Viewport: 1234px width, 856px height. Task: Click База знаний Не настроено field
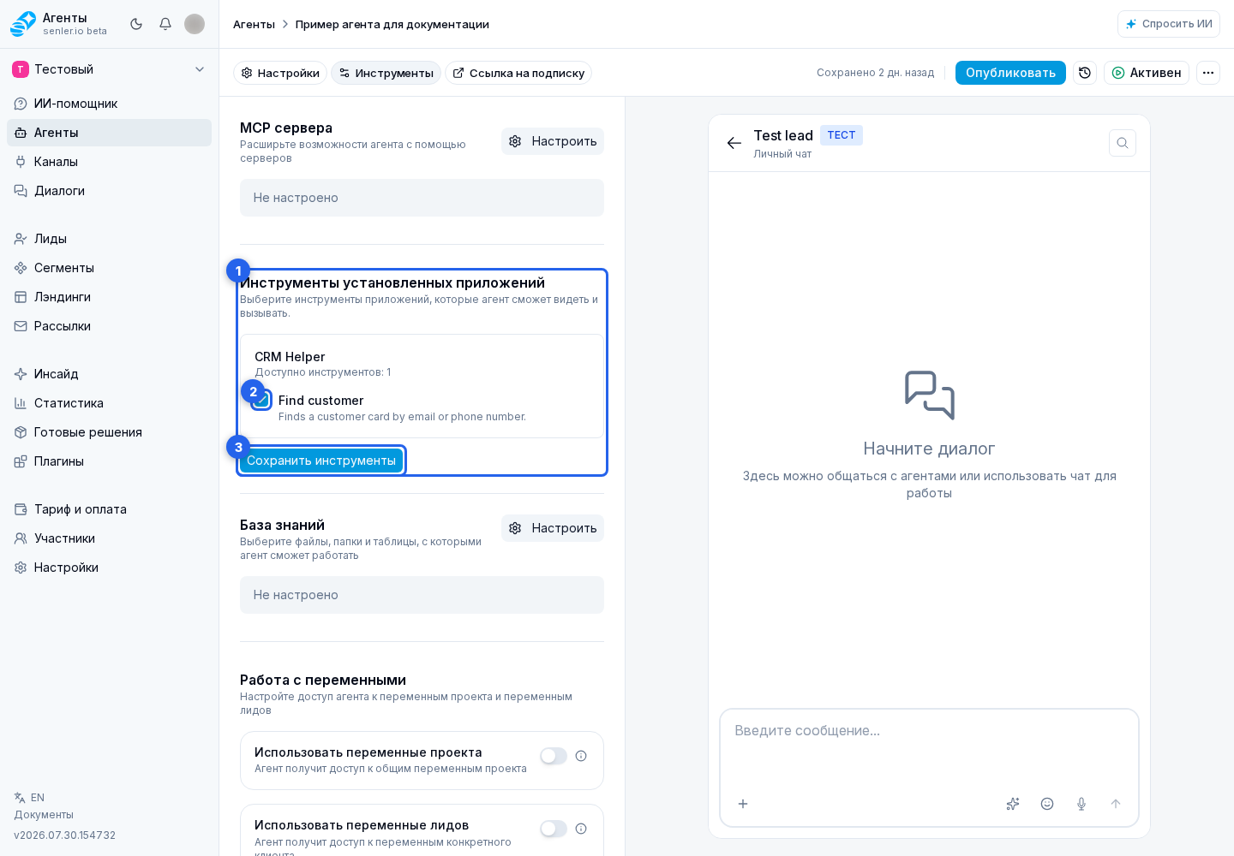point(422,595)
